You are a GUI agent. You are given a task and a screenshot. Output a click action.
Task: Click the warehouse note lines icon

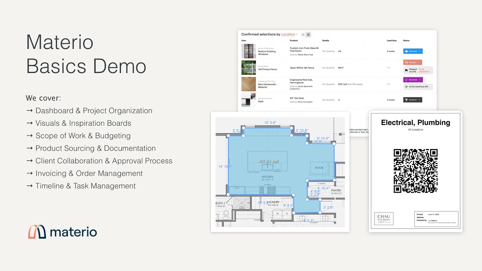406,87
